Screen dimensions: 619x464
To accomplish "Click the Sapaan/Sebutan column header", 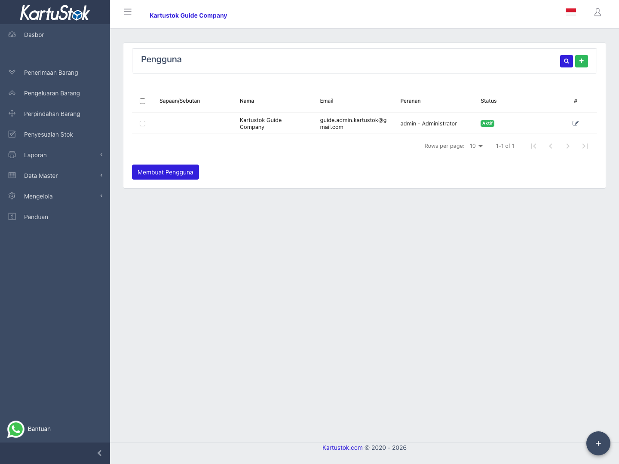I will click(x=180, y=101).
